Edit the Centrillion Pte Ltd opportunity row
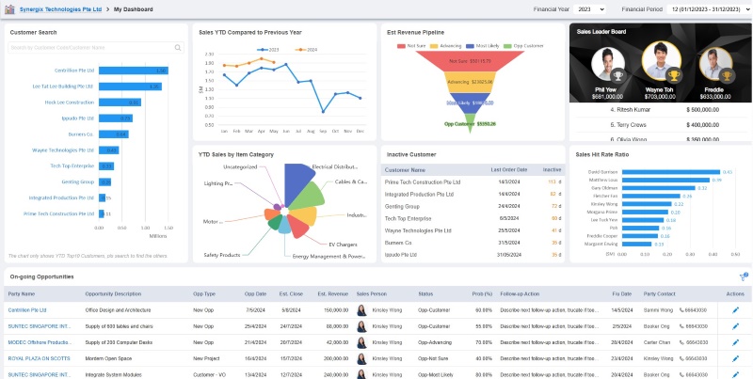Viewport: 753px width, 379px height. pyautogui.click(x=736, y=309)
